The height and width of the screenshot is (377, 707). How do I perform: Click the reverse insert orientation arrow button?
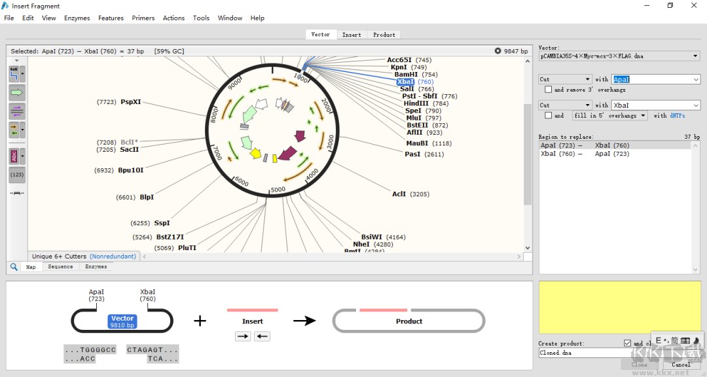(x=262, y=336)
